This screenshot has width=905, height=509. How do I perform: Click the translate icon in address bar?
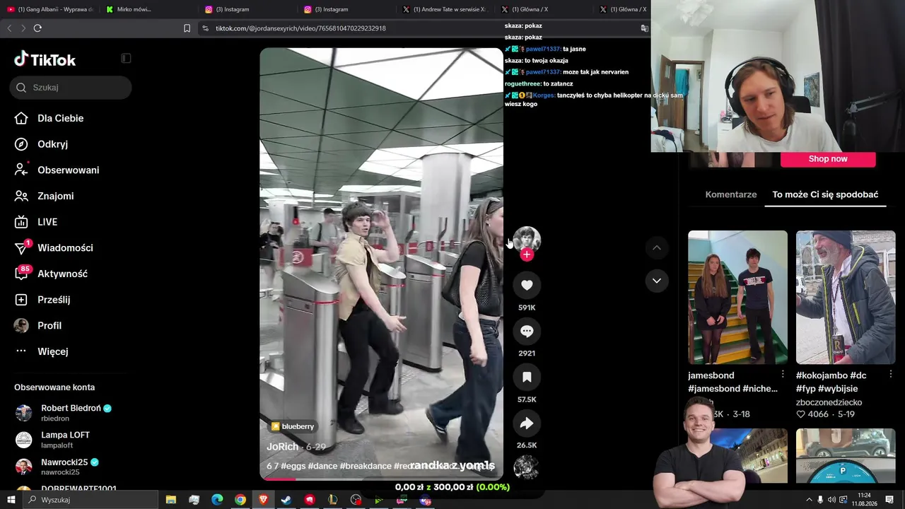(644, 28)
